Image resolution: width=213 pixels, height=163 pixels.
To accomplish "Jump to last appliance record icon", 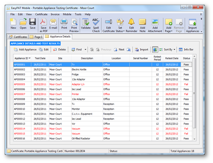I will 129,49.
